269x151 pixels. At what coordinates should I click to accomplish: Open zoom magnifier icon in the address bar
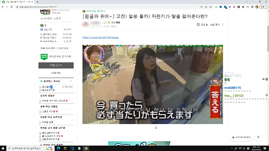(x=201, y=7)
